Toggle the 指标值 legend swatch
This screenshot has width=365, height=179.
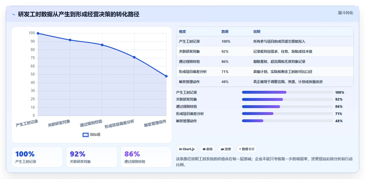[85, 135]
